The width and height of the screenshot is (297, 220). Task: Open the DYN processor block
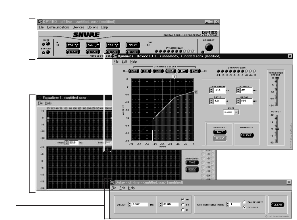pos(93,45)
